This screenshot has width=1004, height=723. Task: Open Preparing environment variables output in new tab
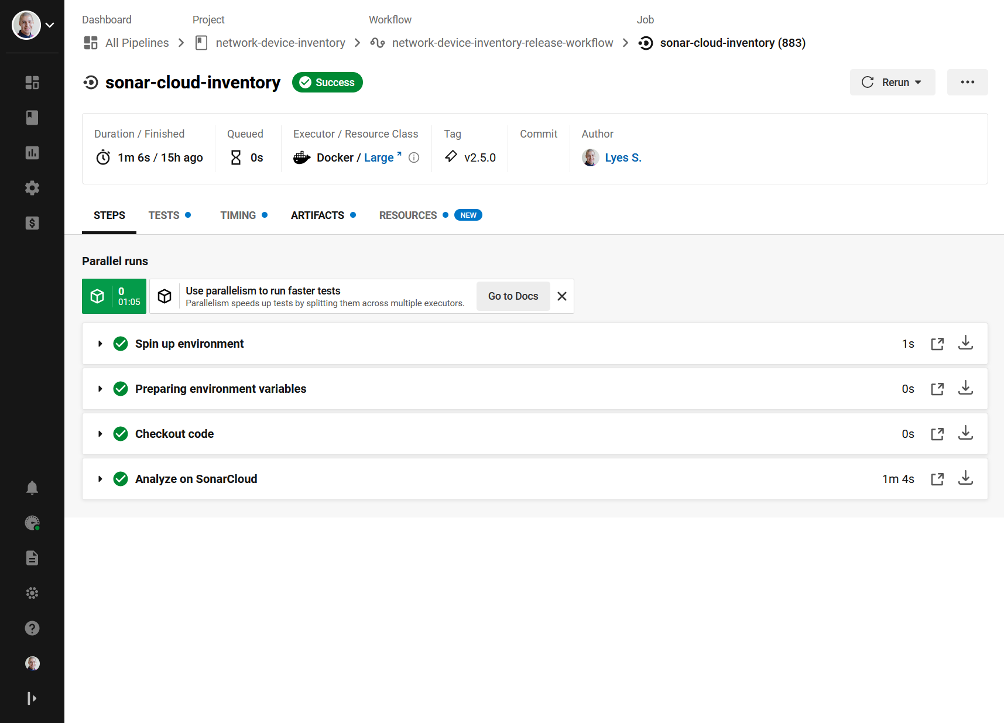pos(937,389)
